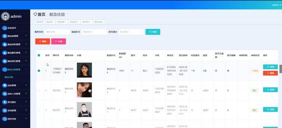Switch to the 献血预约 tab

pos(87,22)
